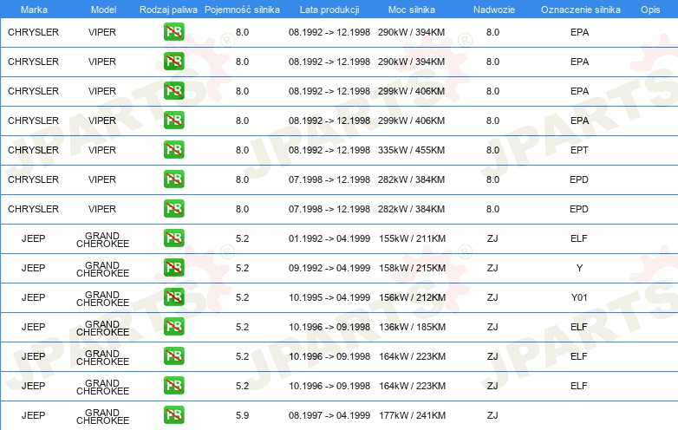
Task: Click petrol fuel icon in 335kW Viper row
Action: [173, 149]
